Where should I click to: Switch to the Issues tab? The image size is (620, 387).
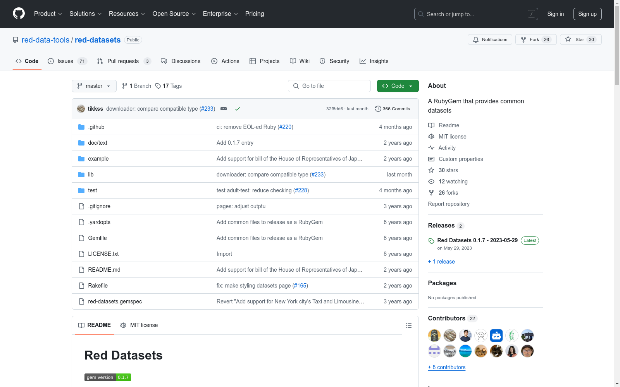(67, 61)
